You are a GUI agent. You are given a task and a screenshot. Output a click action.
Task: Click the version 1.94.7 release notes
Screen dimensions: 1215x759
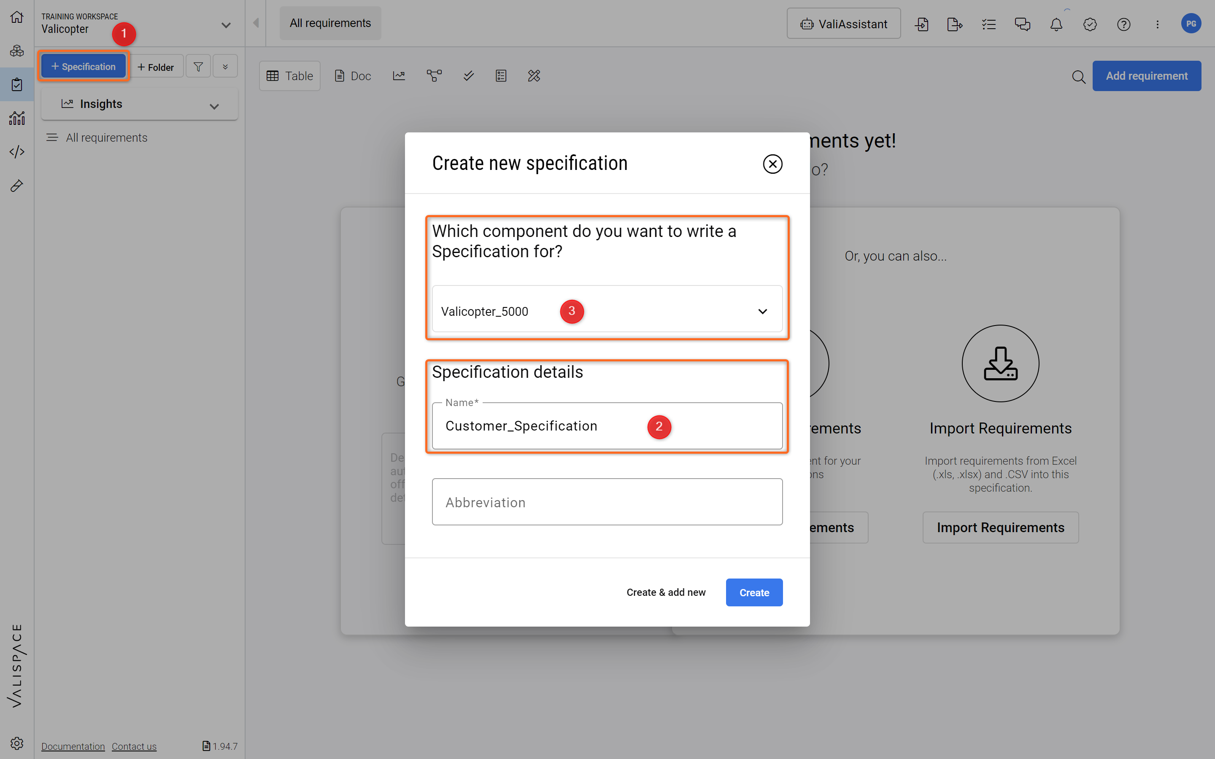220,746
